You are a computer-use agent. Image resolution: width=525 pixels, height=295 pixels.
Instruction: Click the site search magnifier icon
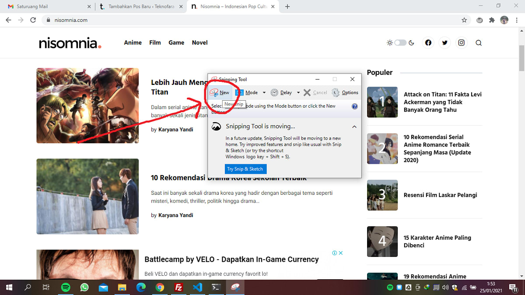pos(479,42)
